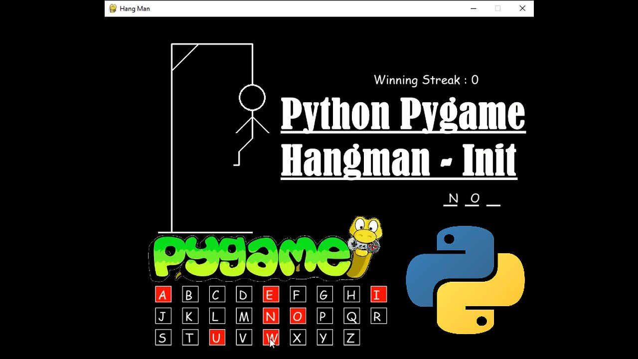Click the blue and yellow Python logo
This screenshot has height=359, width=638.
click(x=466, y=280)
